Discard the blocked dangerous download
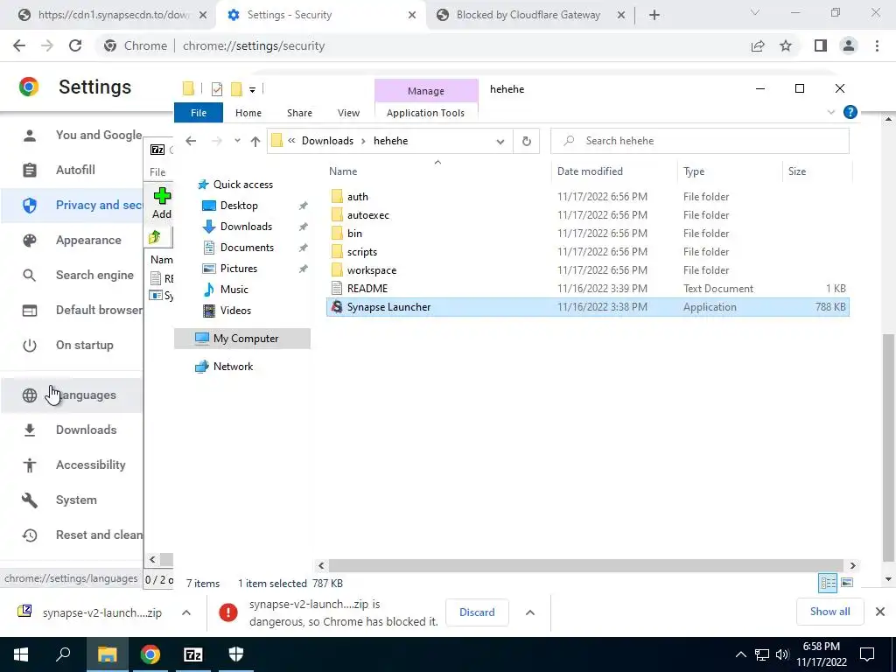896x672 pixels. 477,612
